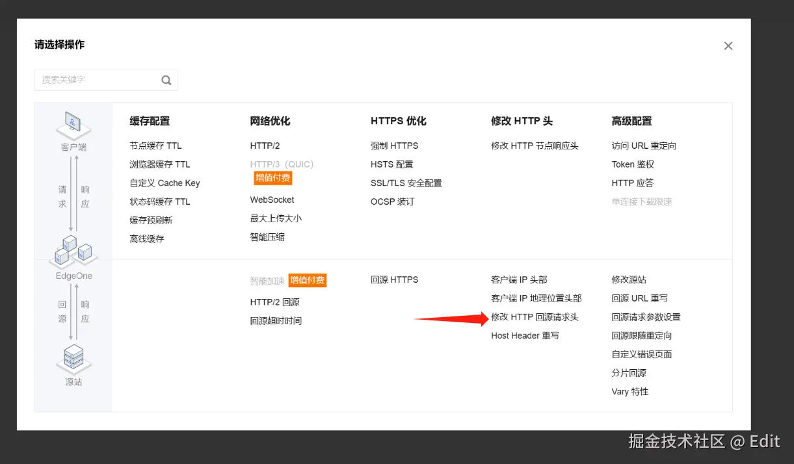Select 修改 HTTP 节点响应头
Image resolution: width=794 pixels, height=464 pixels.
[535, 146]
